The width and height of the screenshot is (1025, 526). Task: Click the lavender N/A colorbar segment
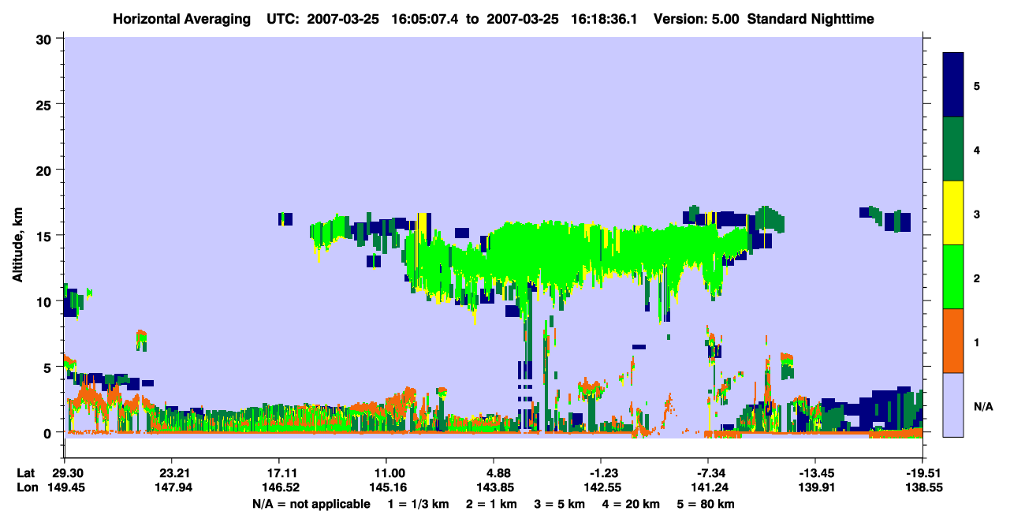(x=953, y=405)
